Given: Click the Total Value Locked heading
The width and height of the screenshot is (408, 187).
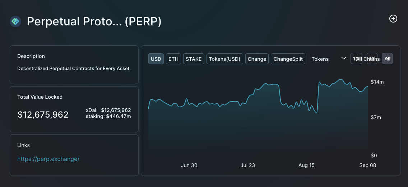Looking at the screenshot, I should [40, 97].
